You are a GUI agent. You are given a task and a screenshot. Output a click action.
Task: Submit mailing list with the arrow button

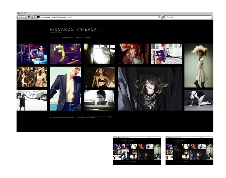109,117
